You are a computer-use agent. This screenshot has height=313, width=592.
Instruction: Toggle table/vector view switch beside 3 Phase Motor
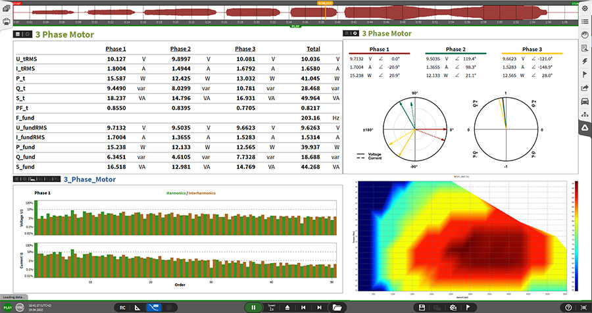click(22, 34)
